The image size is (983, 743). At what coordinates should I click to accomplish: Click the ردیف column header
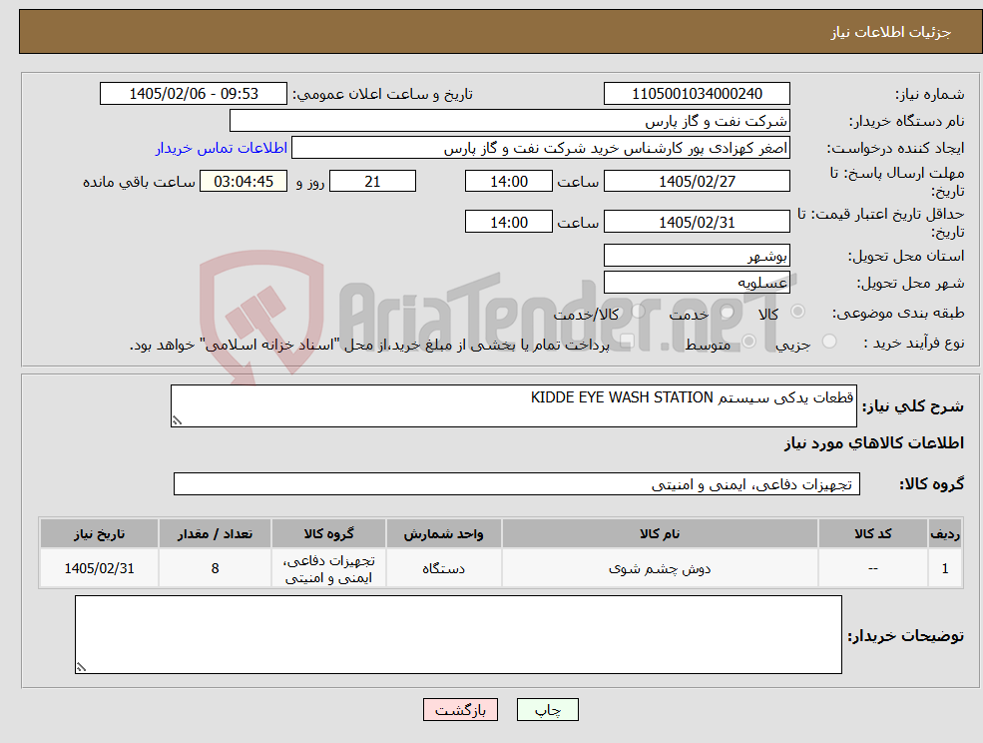click(x=945, y=533)
